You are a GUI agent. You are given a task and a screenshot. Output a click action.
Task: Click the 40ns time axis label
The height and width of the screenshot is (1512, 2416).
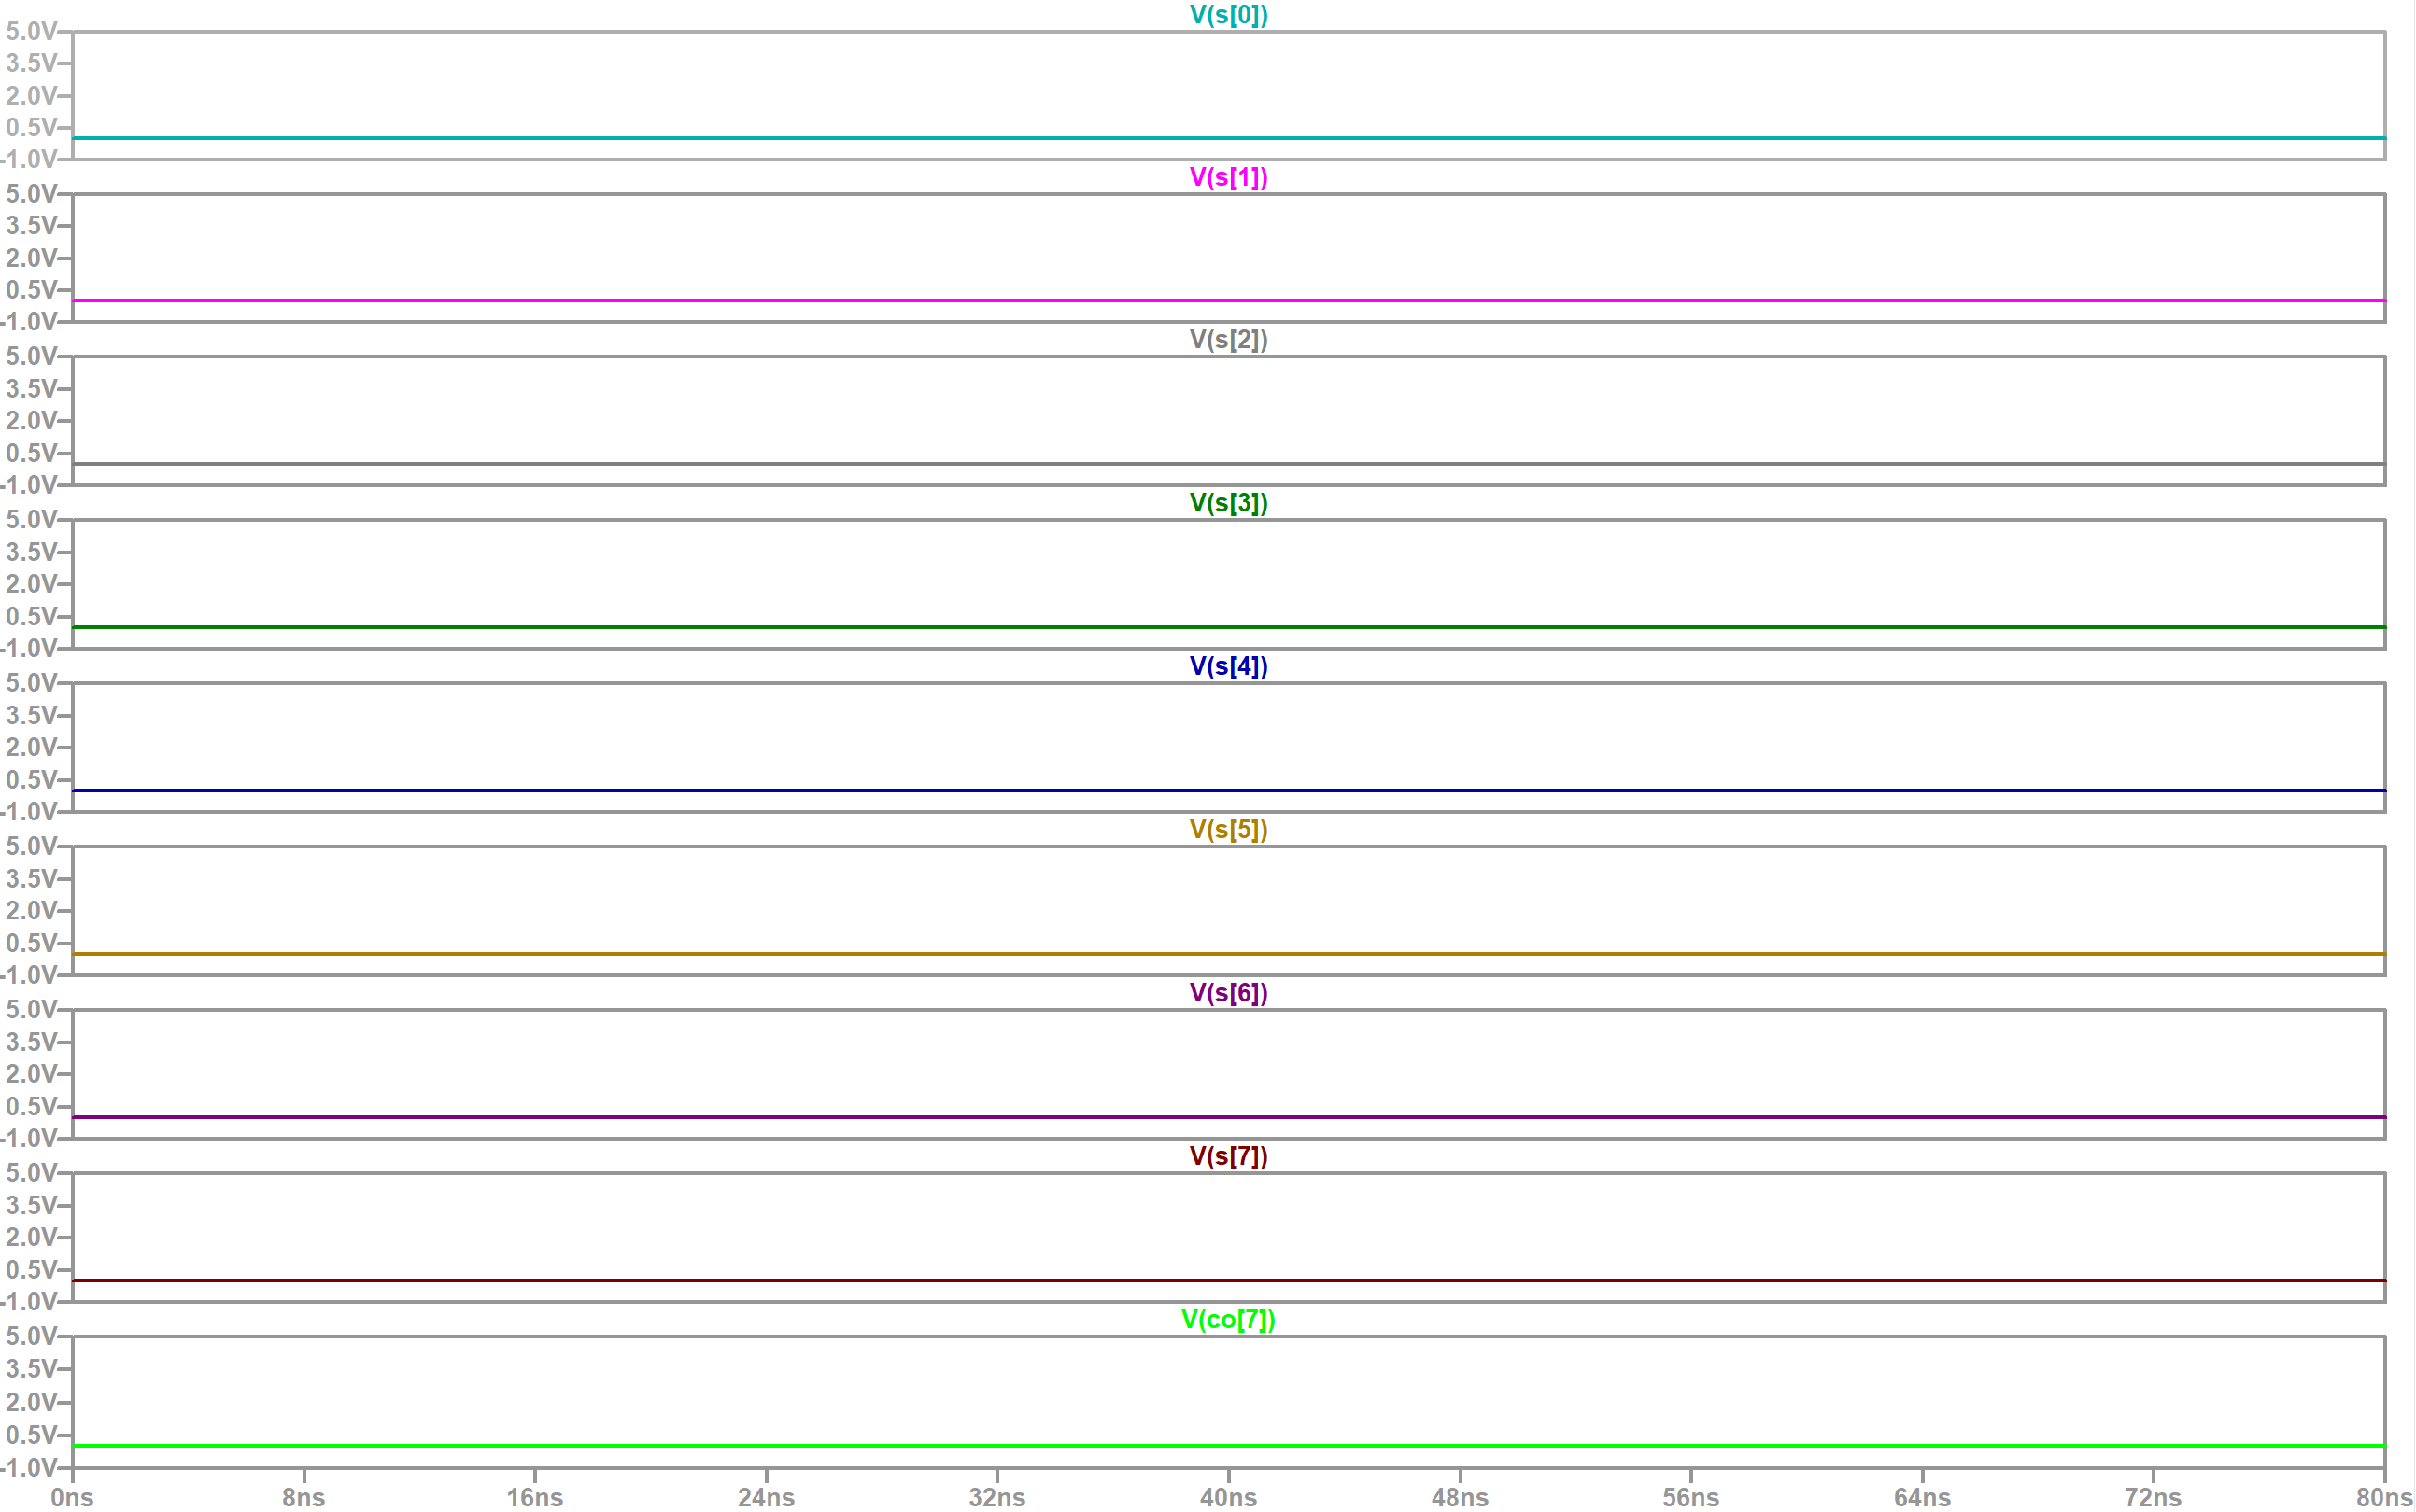pyautogui.click(x=1227, y=1497)
